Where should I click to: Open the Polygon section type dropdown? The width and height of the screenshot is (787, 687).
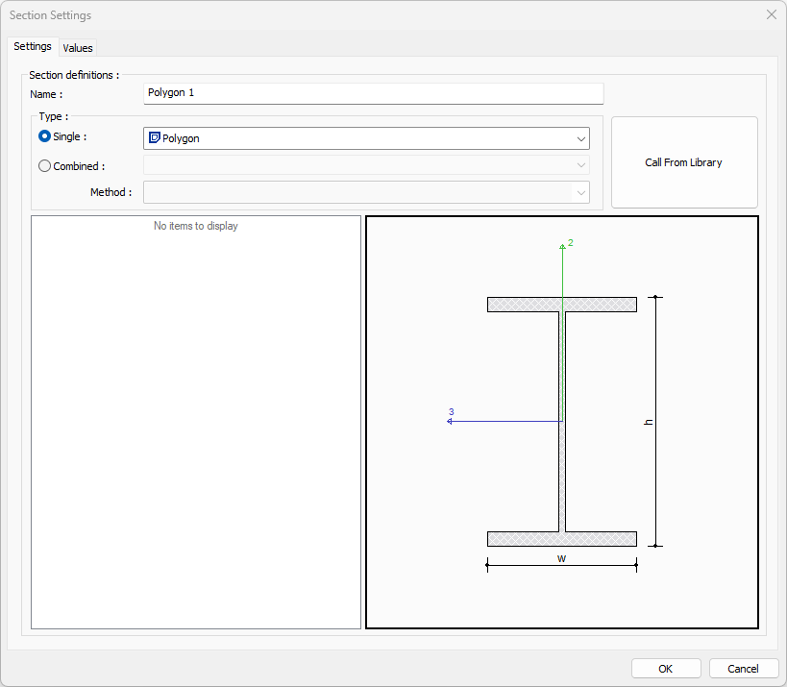pos(581,138)
